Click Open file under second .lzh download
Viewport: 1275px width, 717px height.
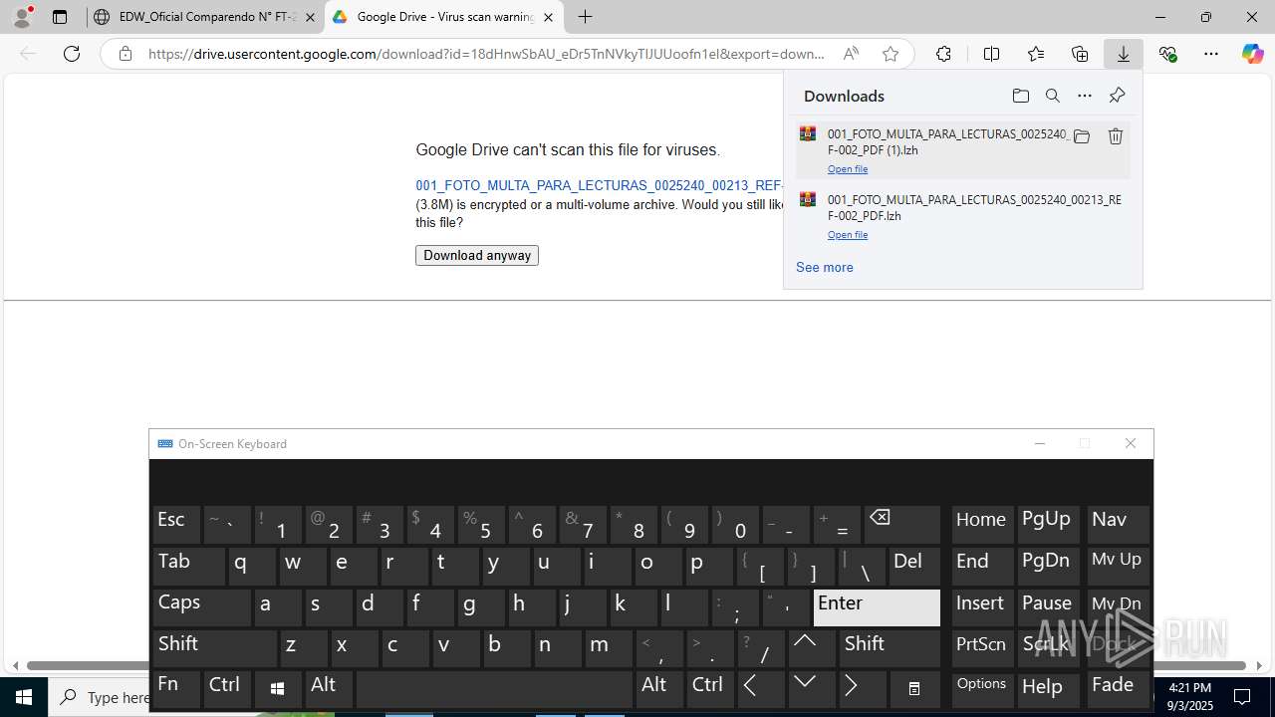click(848, 235)
